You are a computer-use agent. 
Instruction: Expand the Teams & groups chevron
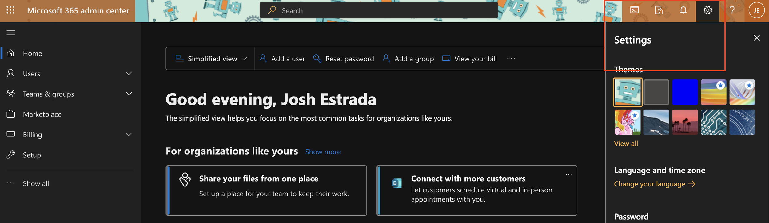pos(129,94)
